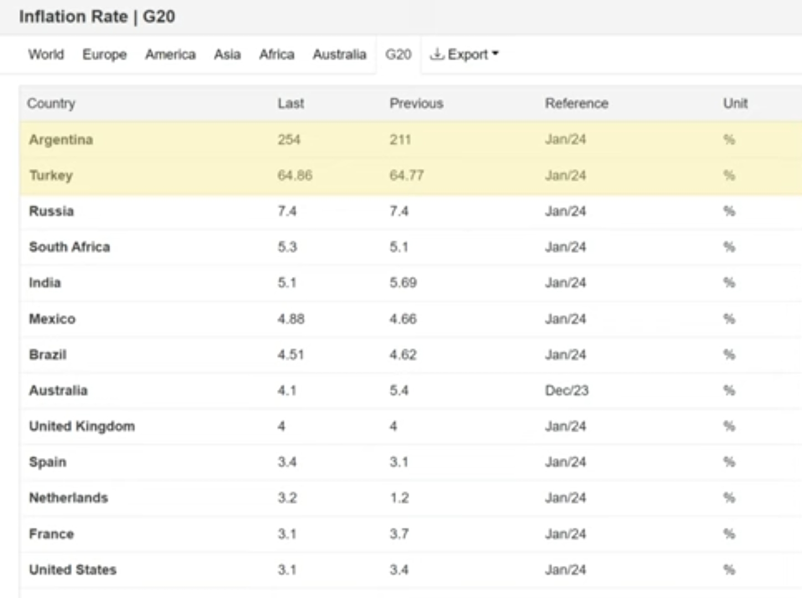802x598 pixels.
Task: Click the Export download icon
Action: tap(437, 54)
